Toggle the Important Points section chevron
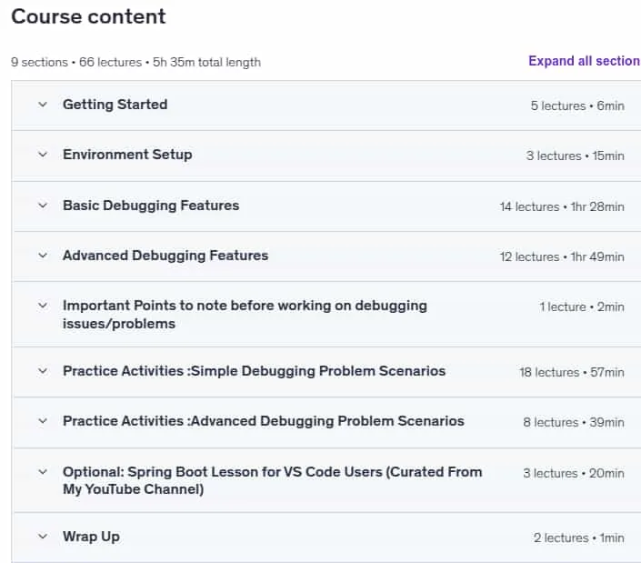Image resolution: width=641 pixels, height=563 pixels. point(43,306)
